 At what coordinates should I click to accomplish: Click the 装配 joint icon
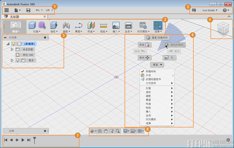point(66,25)
